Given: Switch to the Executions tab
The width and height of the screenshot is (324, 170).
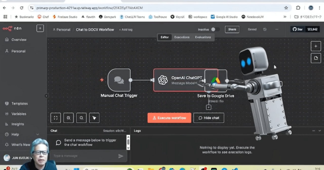Looking at the screenshot, I should [182, 37].
